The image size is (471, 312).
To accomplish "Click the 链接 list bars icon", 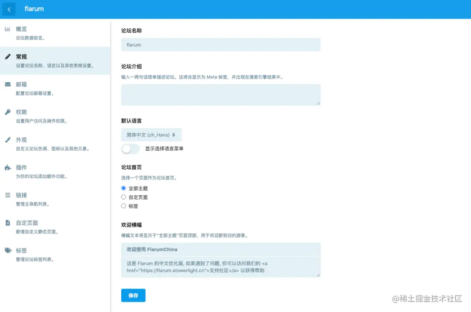I will point(8,195).
